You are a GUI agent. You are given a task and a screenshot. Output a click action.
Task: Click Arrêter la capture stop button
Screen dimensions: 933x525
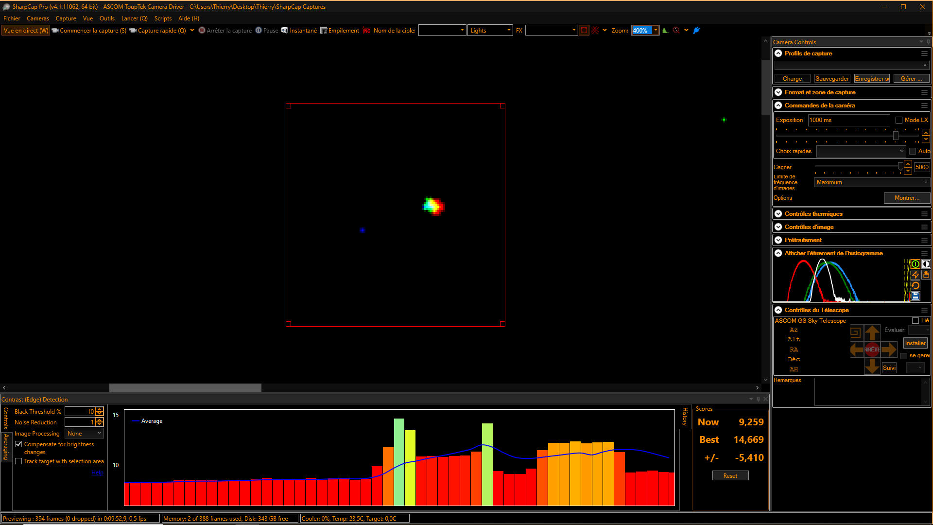(225, 30)
